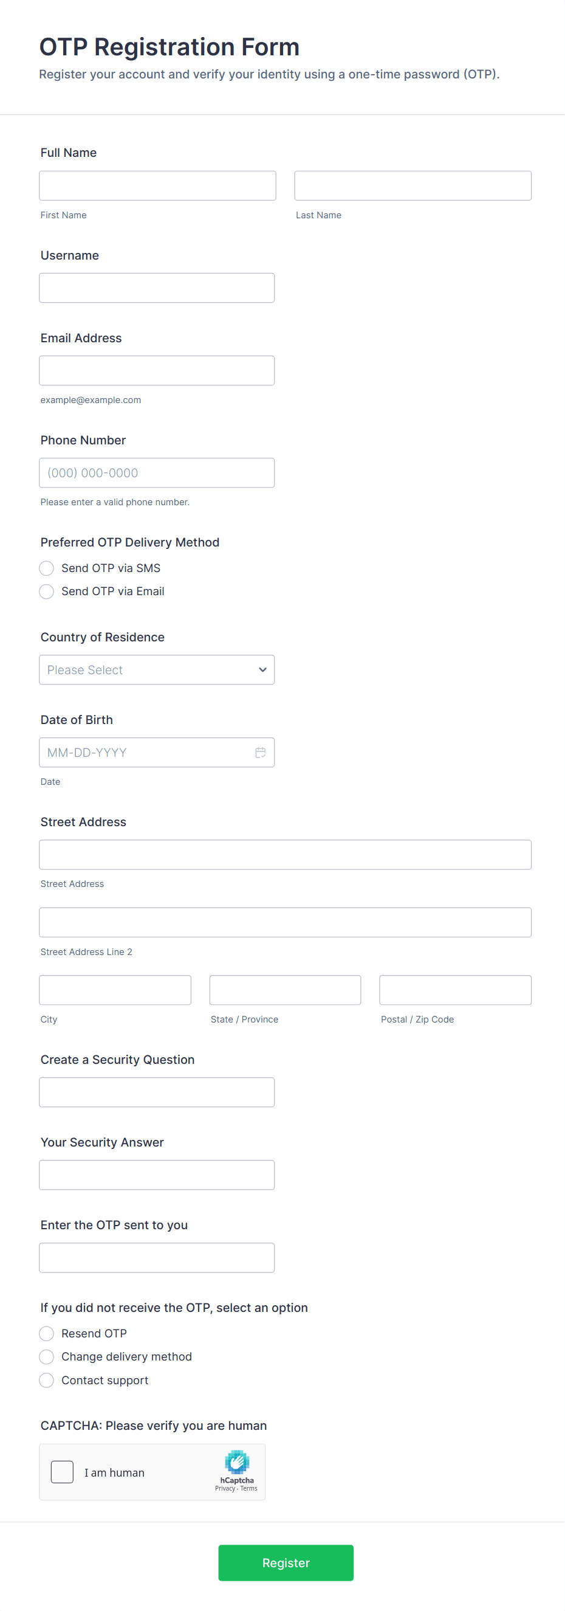This screenshot has width=565, height=1611.
Task: Open the hCaptcha Terms link
Action: click(248, 1488)
